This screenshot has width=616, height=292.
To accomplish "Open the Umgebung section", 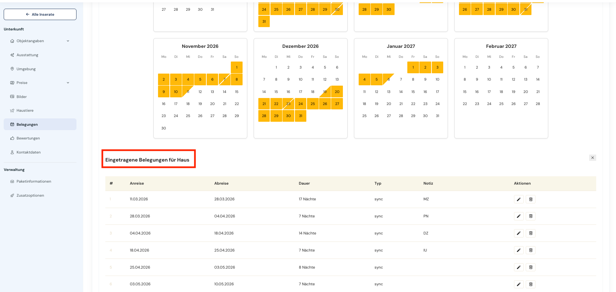I will 26,69.
